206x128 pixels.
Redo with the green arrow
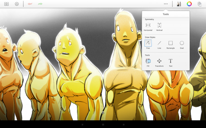(x=40, y=4)
